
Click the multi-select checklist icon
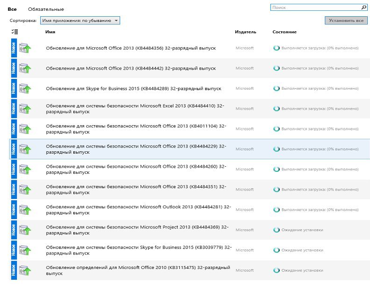(14, 32)
